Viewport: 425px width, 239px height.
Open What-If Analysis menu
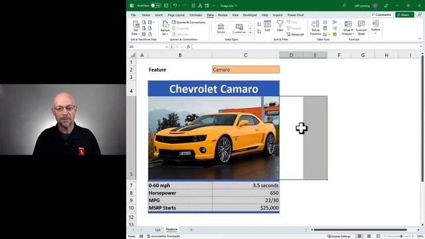(x=348, y=28)
